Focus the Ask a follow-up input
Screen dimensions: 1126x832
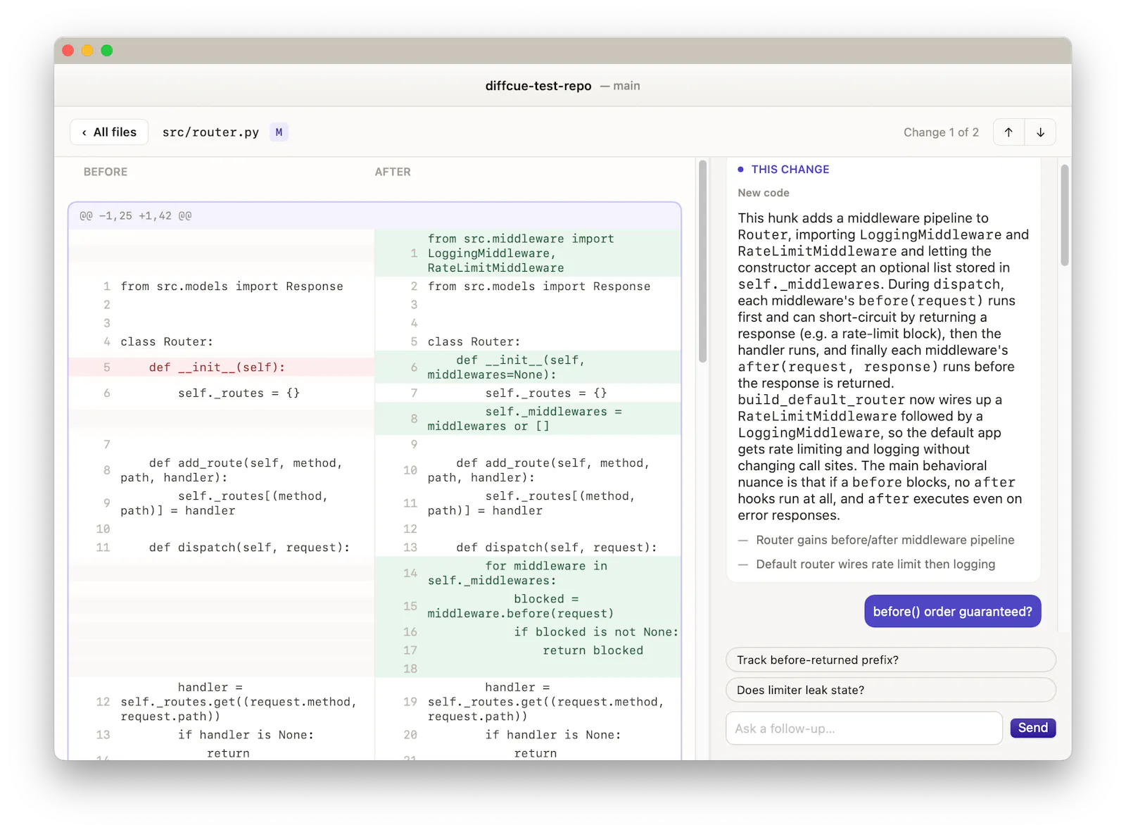(864, 729)
